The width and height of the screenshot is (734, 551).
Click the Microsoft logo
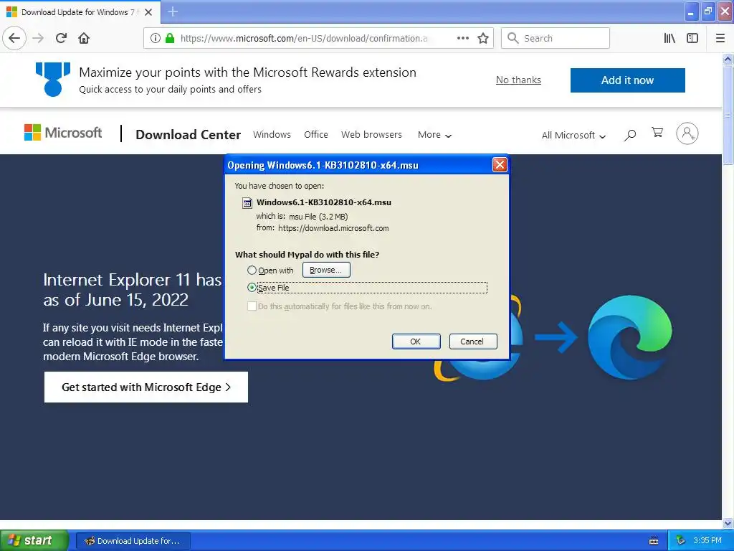[x=63, y=133]
